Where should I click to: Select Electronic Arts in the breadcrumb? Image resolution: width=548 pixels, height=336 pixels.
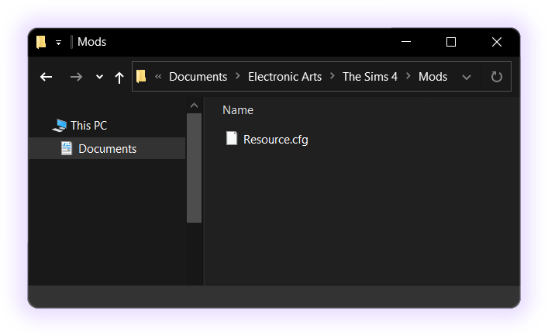[x=284, y=77]
